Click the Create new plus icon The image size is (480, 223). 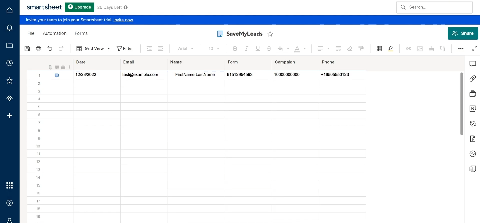point(10,116)
